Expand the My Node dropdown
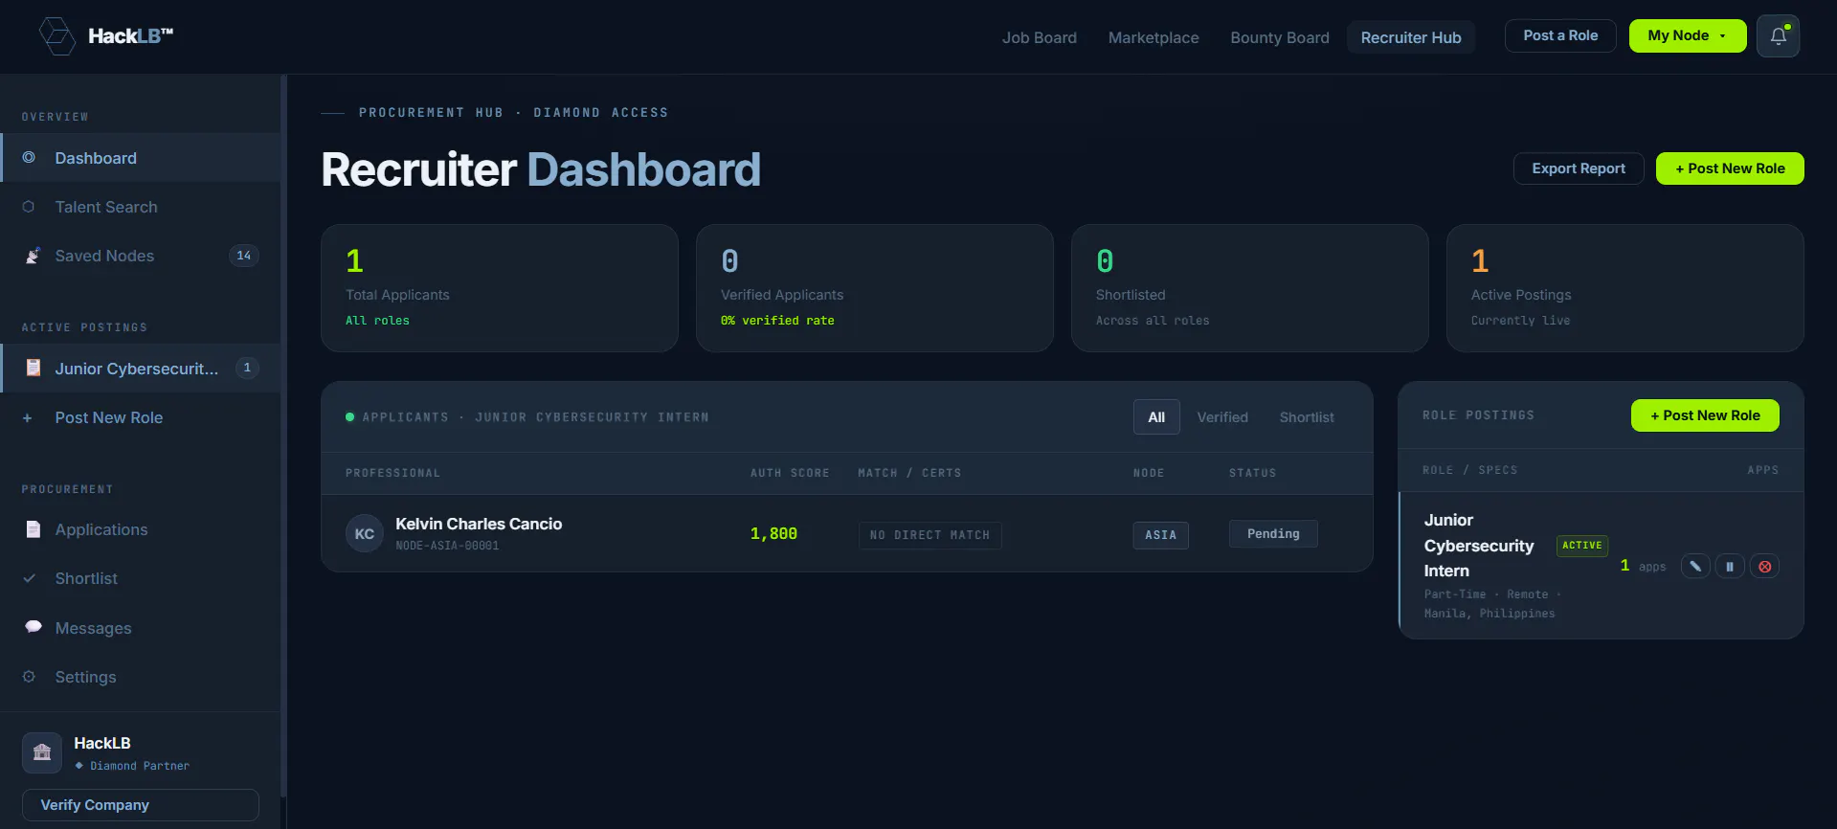1837x829 pixels. [1688, 35]
